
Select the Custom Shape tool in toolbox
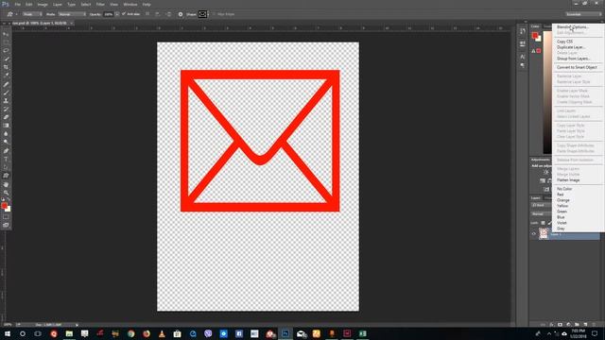click(x=6, y=176)
